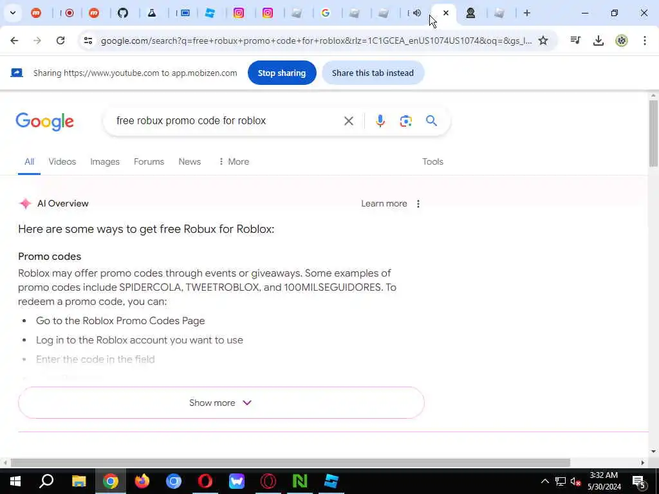
Task: Open a new browser tab
Action: [x=526, y=13]
